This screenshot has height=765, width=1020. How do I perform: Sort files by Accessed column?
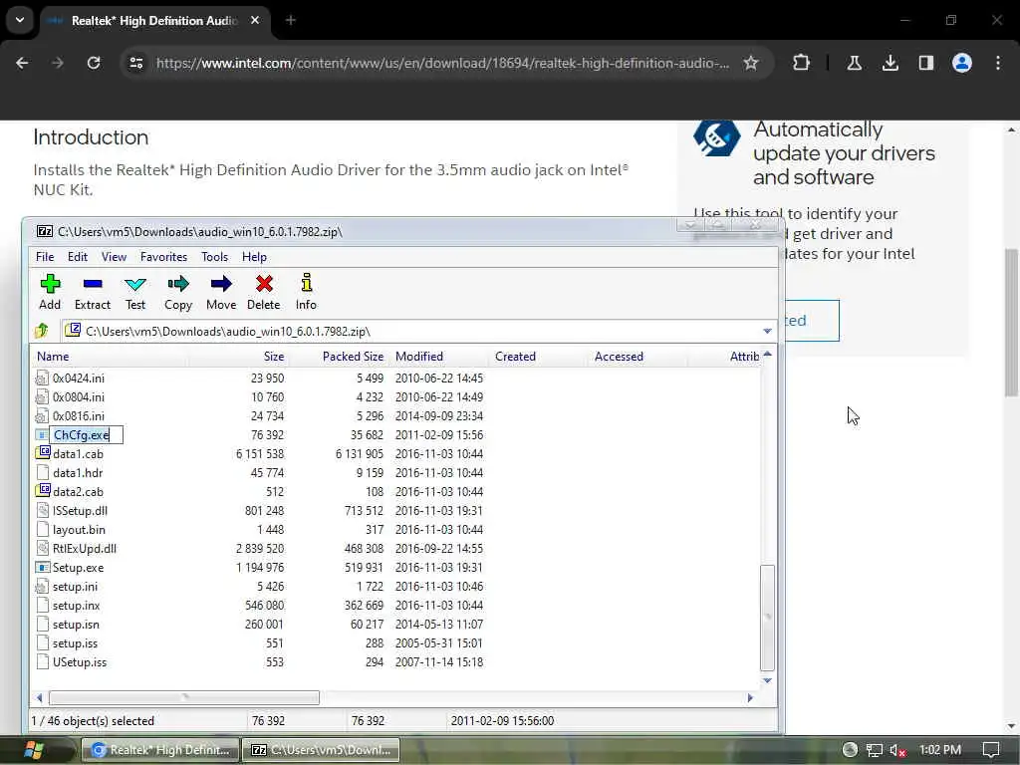637,357
